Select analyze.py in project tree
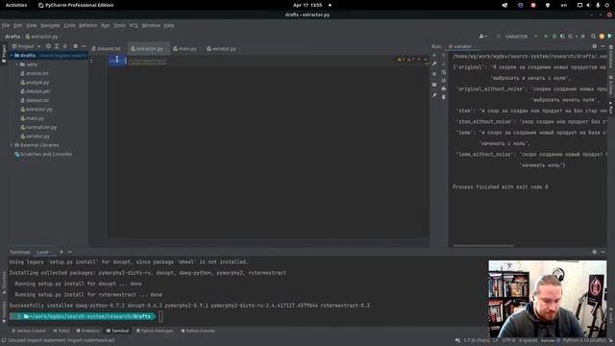 click(35, 83)
